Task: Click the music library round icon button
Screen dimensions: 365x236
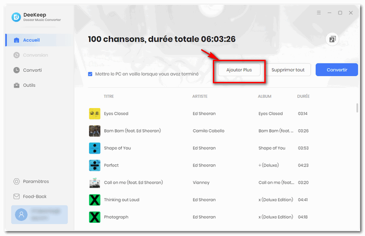Action: point(332,39)
